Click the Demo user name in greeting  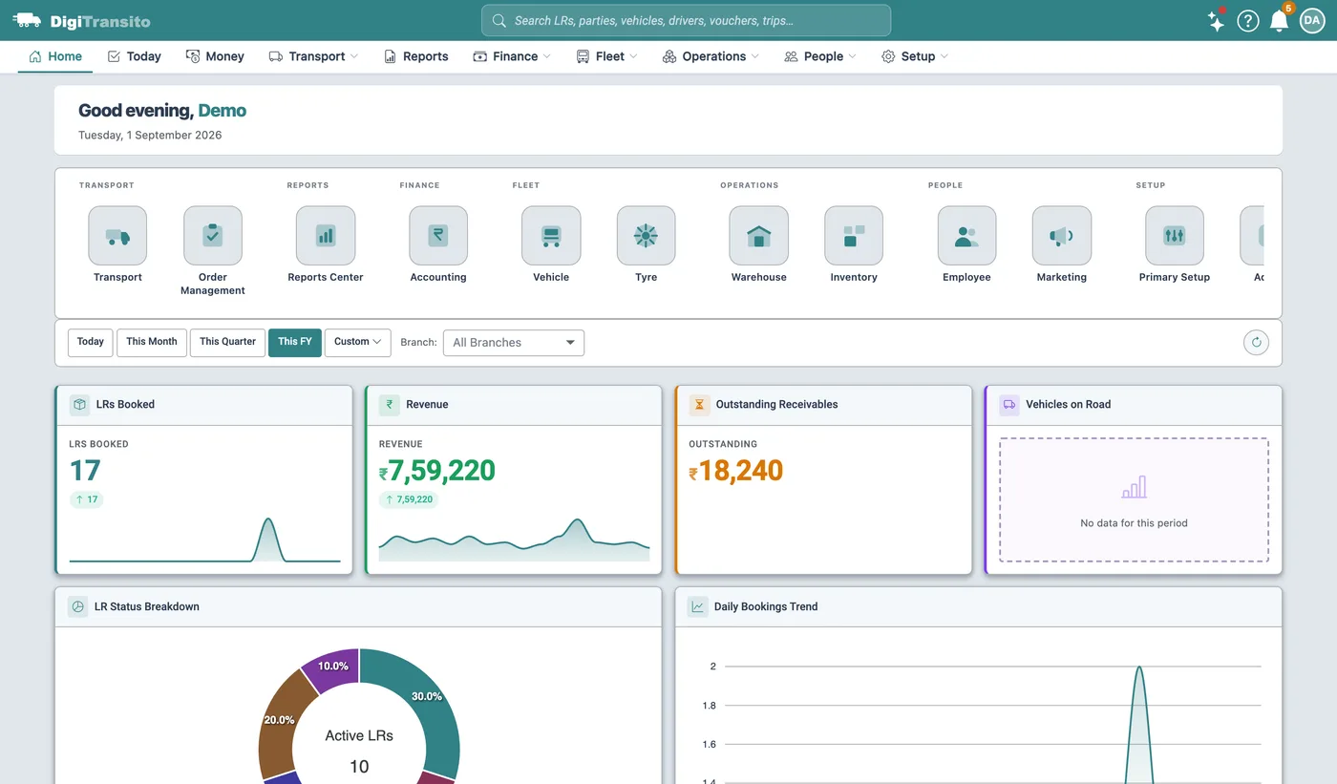[223, 111]
